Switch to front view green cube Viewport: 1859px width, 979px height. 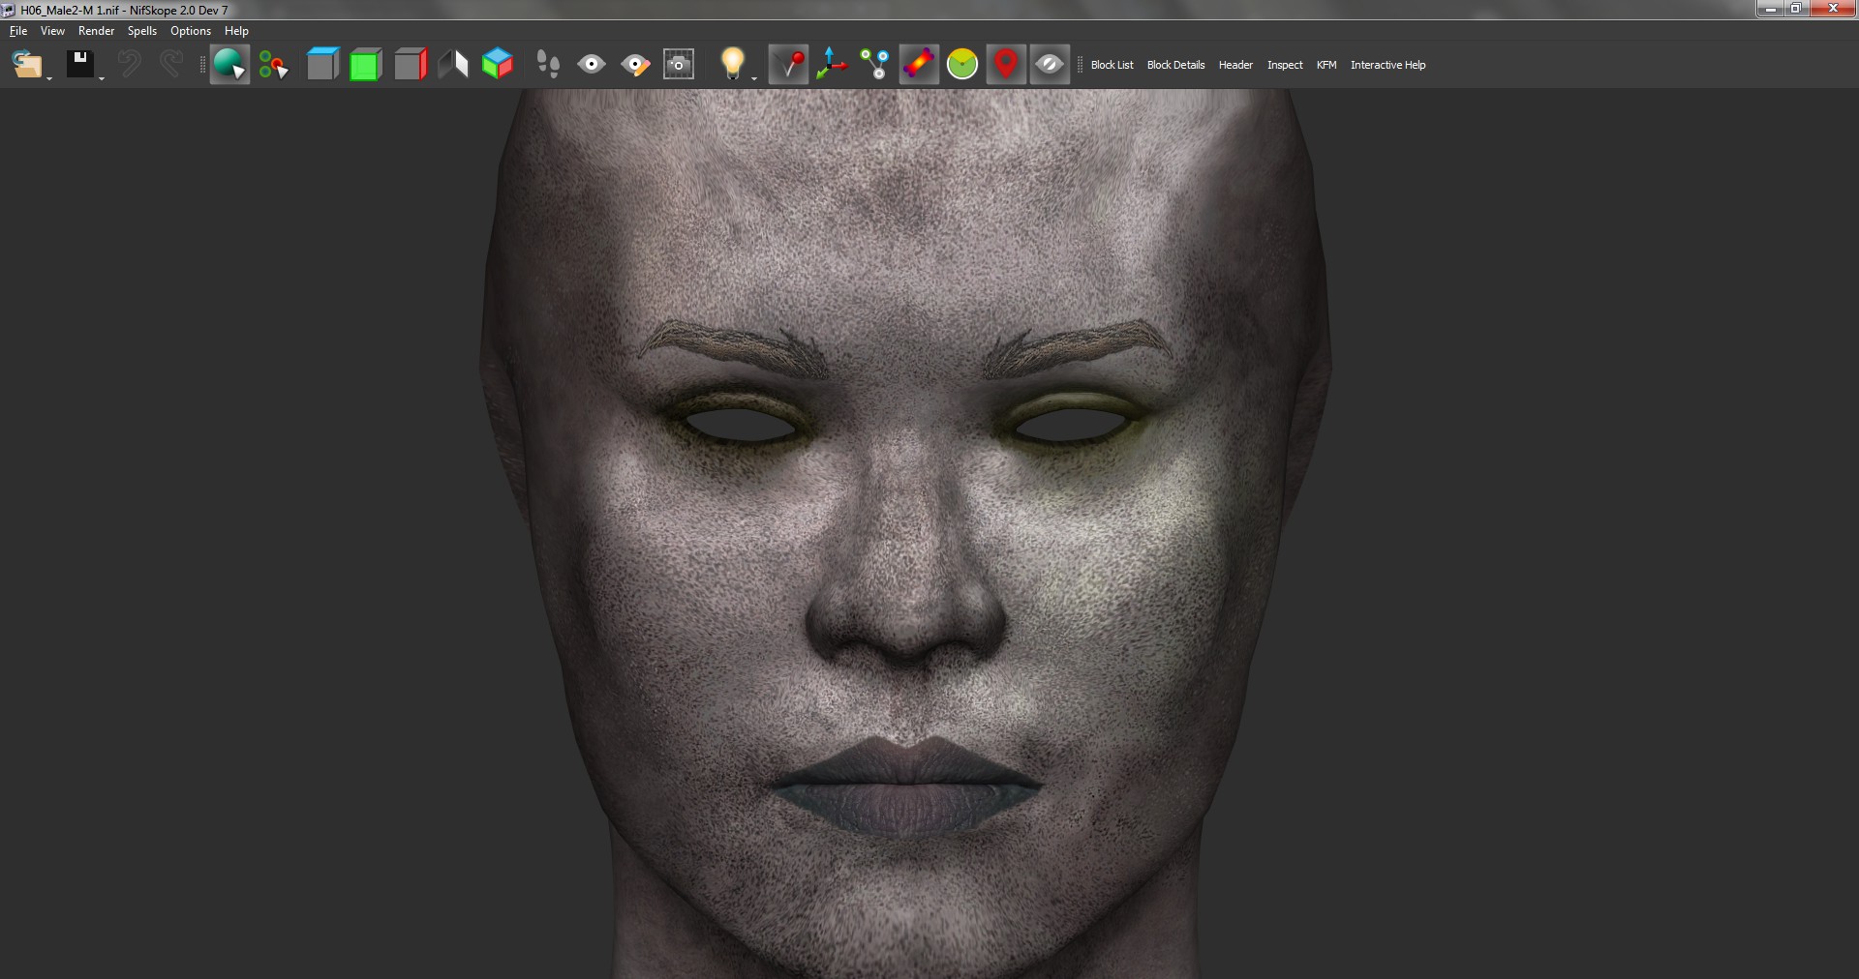pos(366,65)
